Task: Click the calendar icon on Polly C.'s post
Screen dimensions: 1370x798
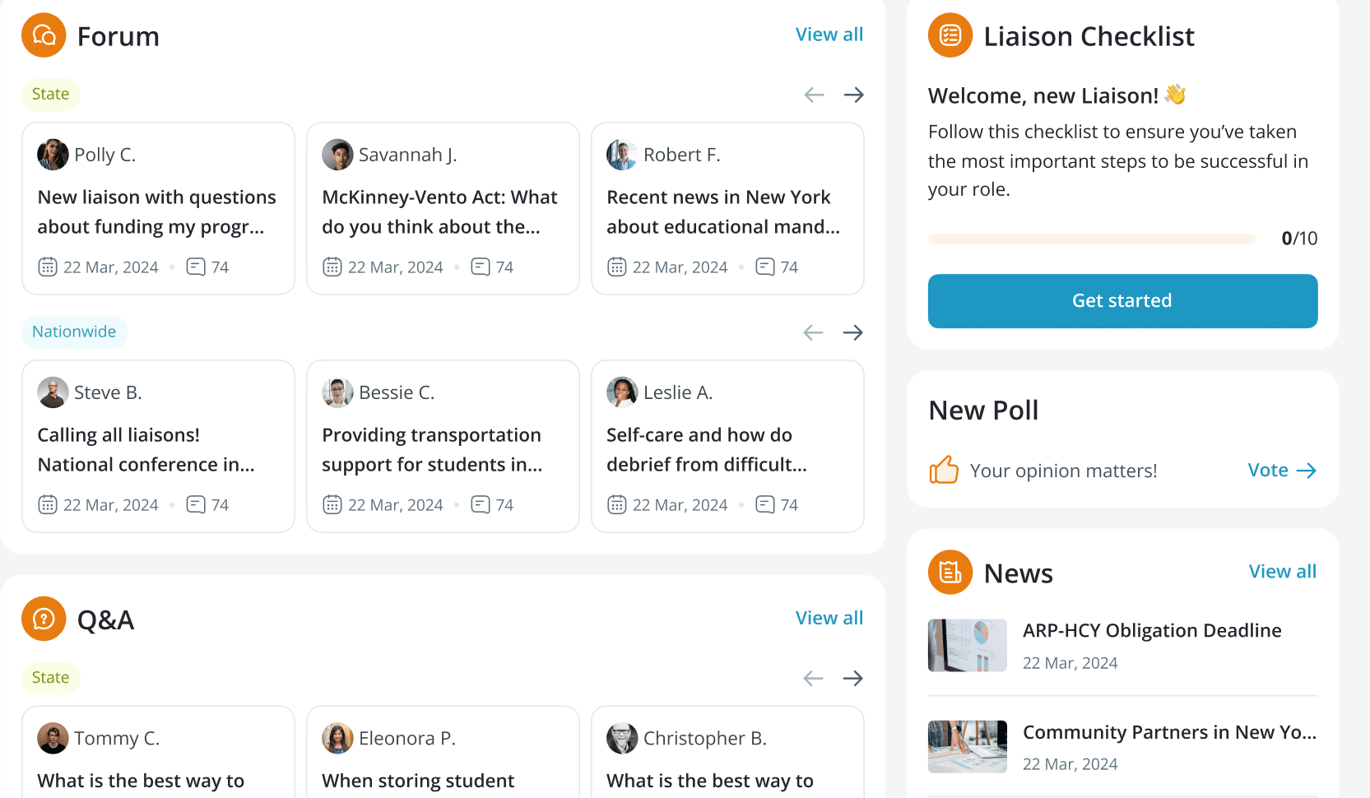Action: (48, 267)
